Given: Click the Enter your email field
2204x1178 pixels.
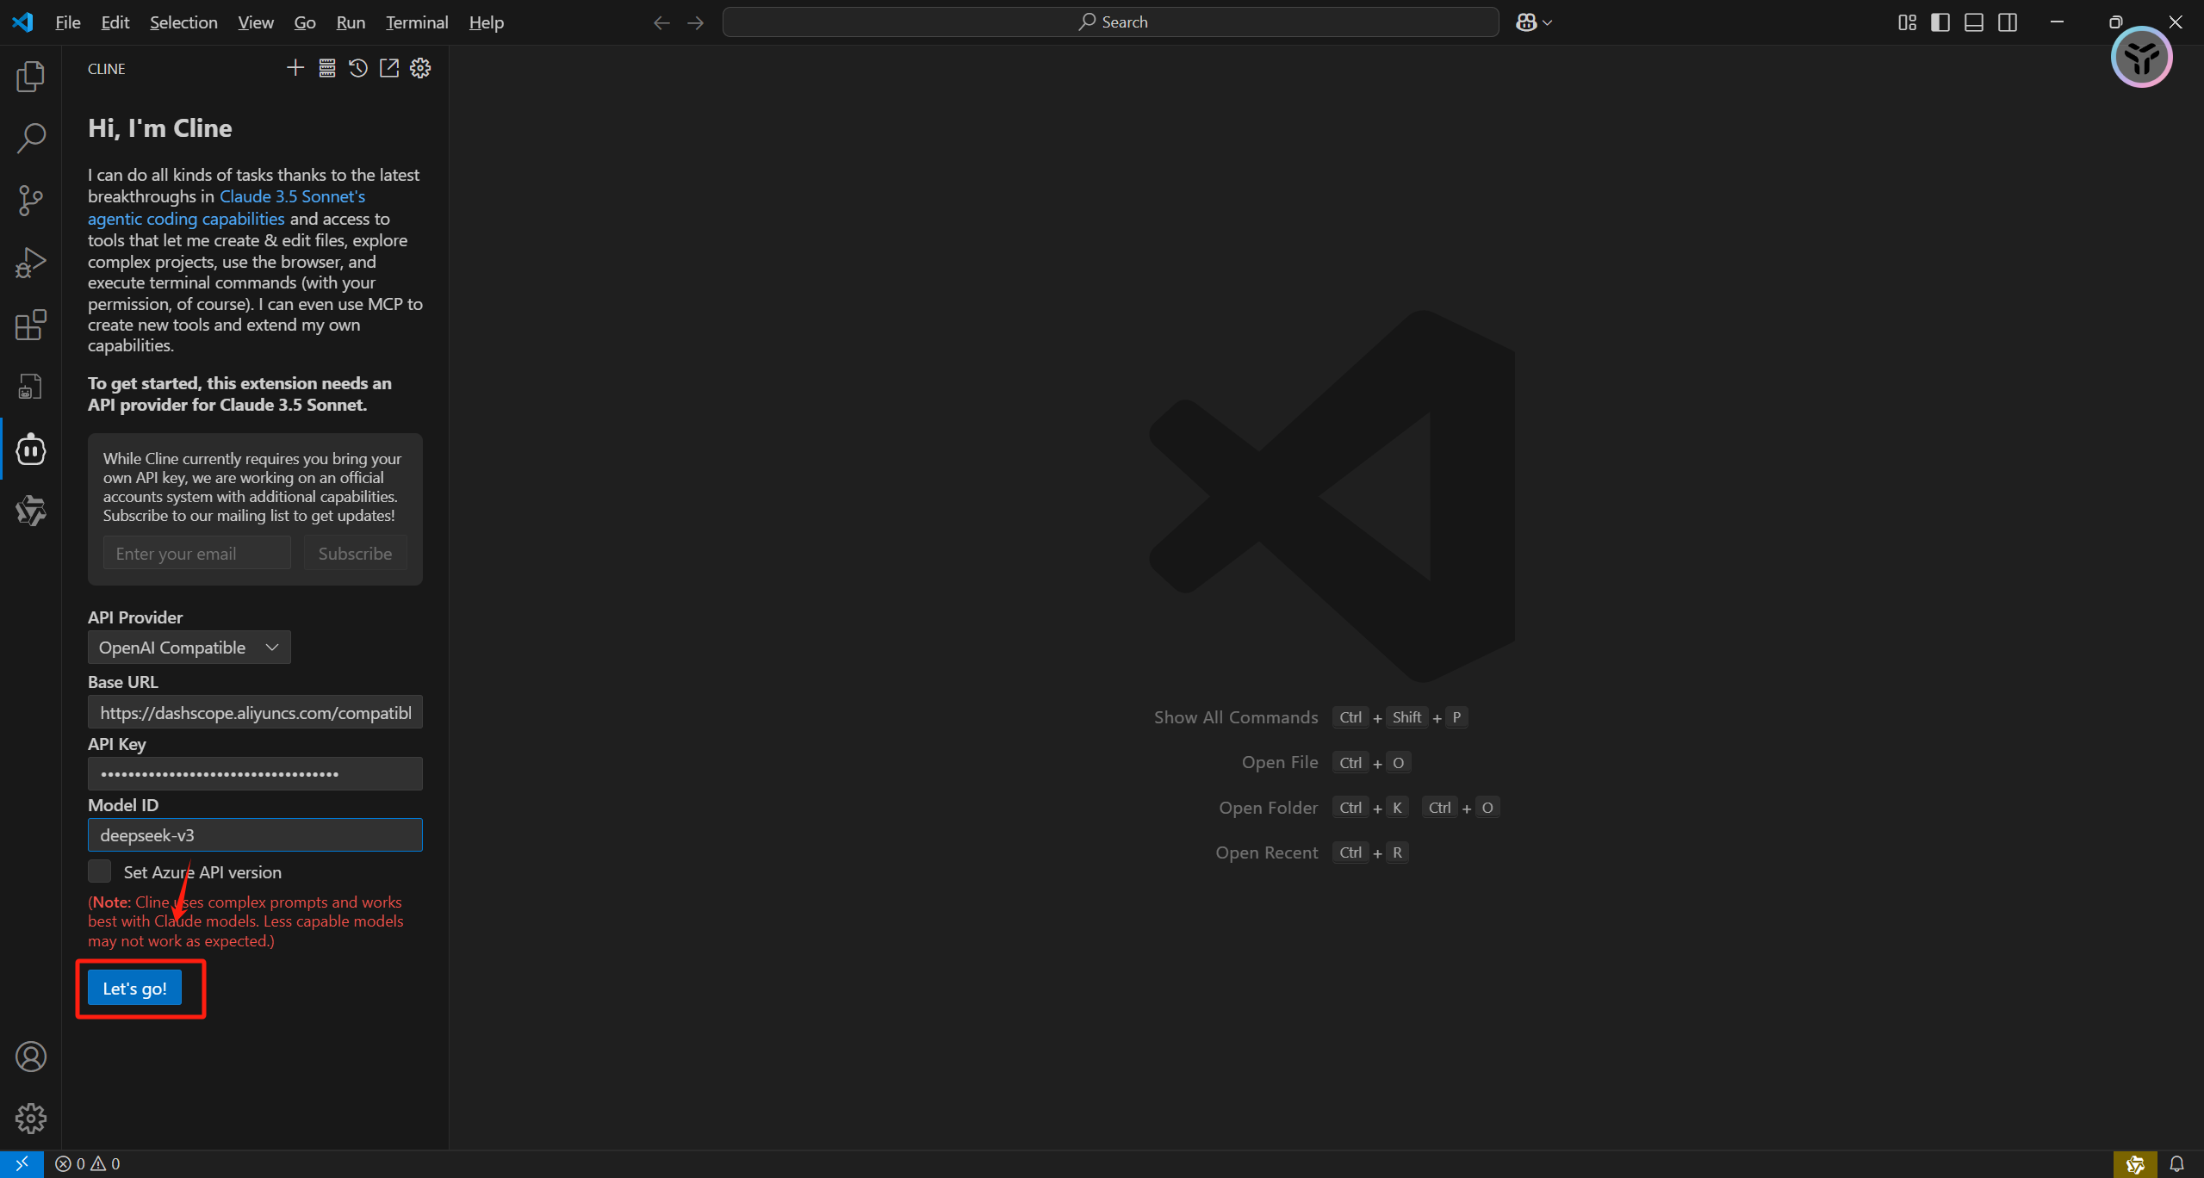Looking at the screenshot, I should tap(197, 553).
